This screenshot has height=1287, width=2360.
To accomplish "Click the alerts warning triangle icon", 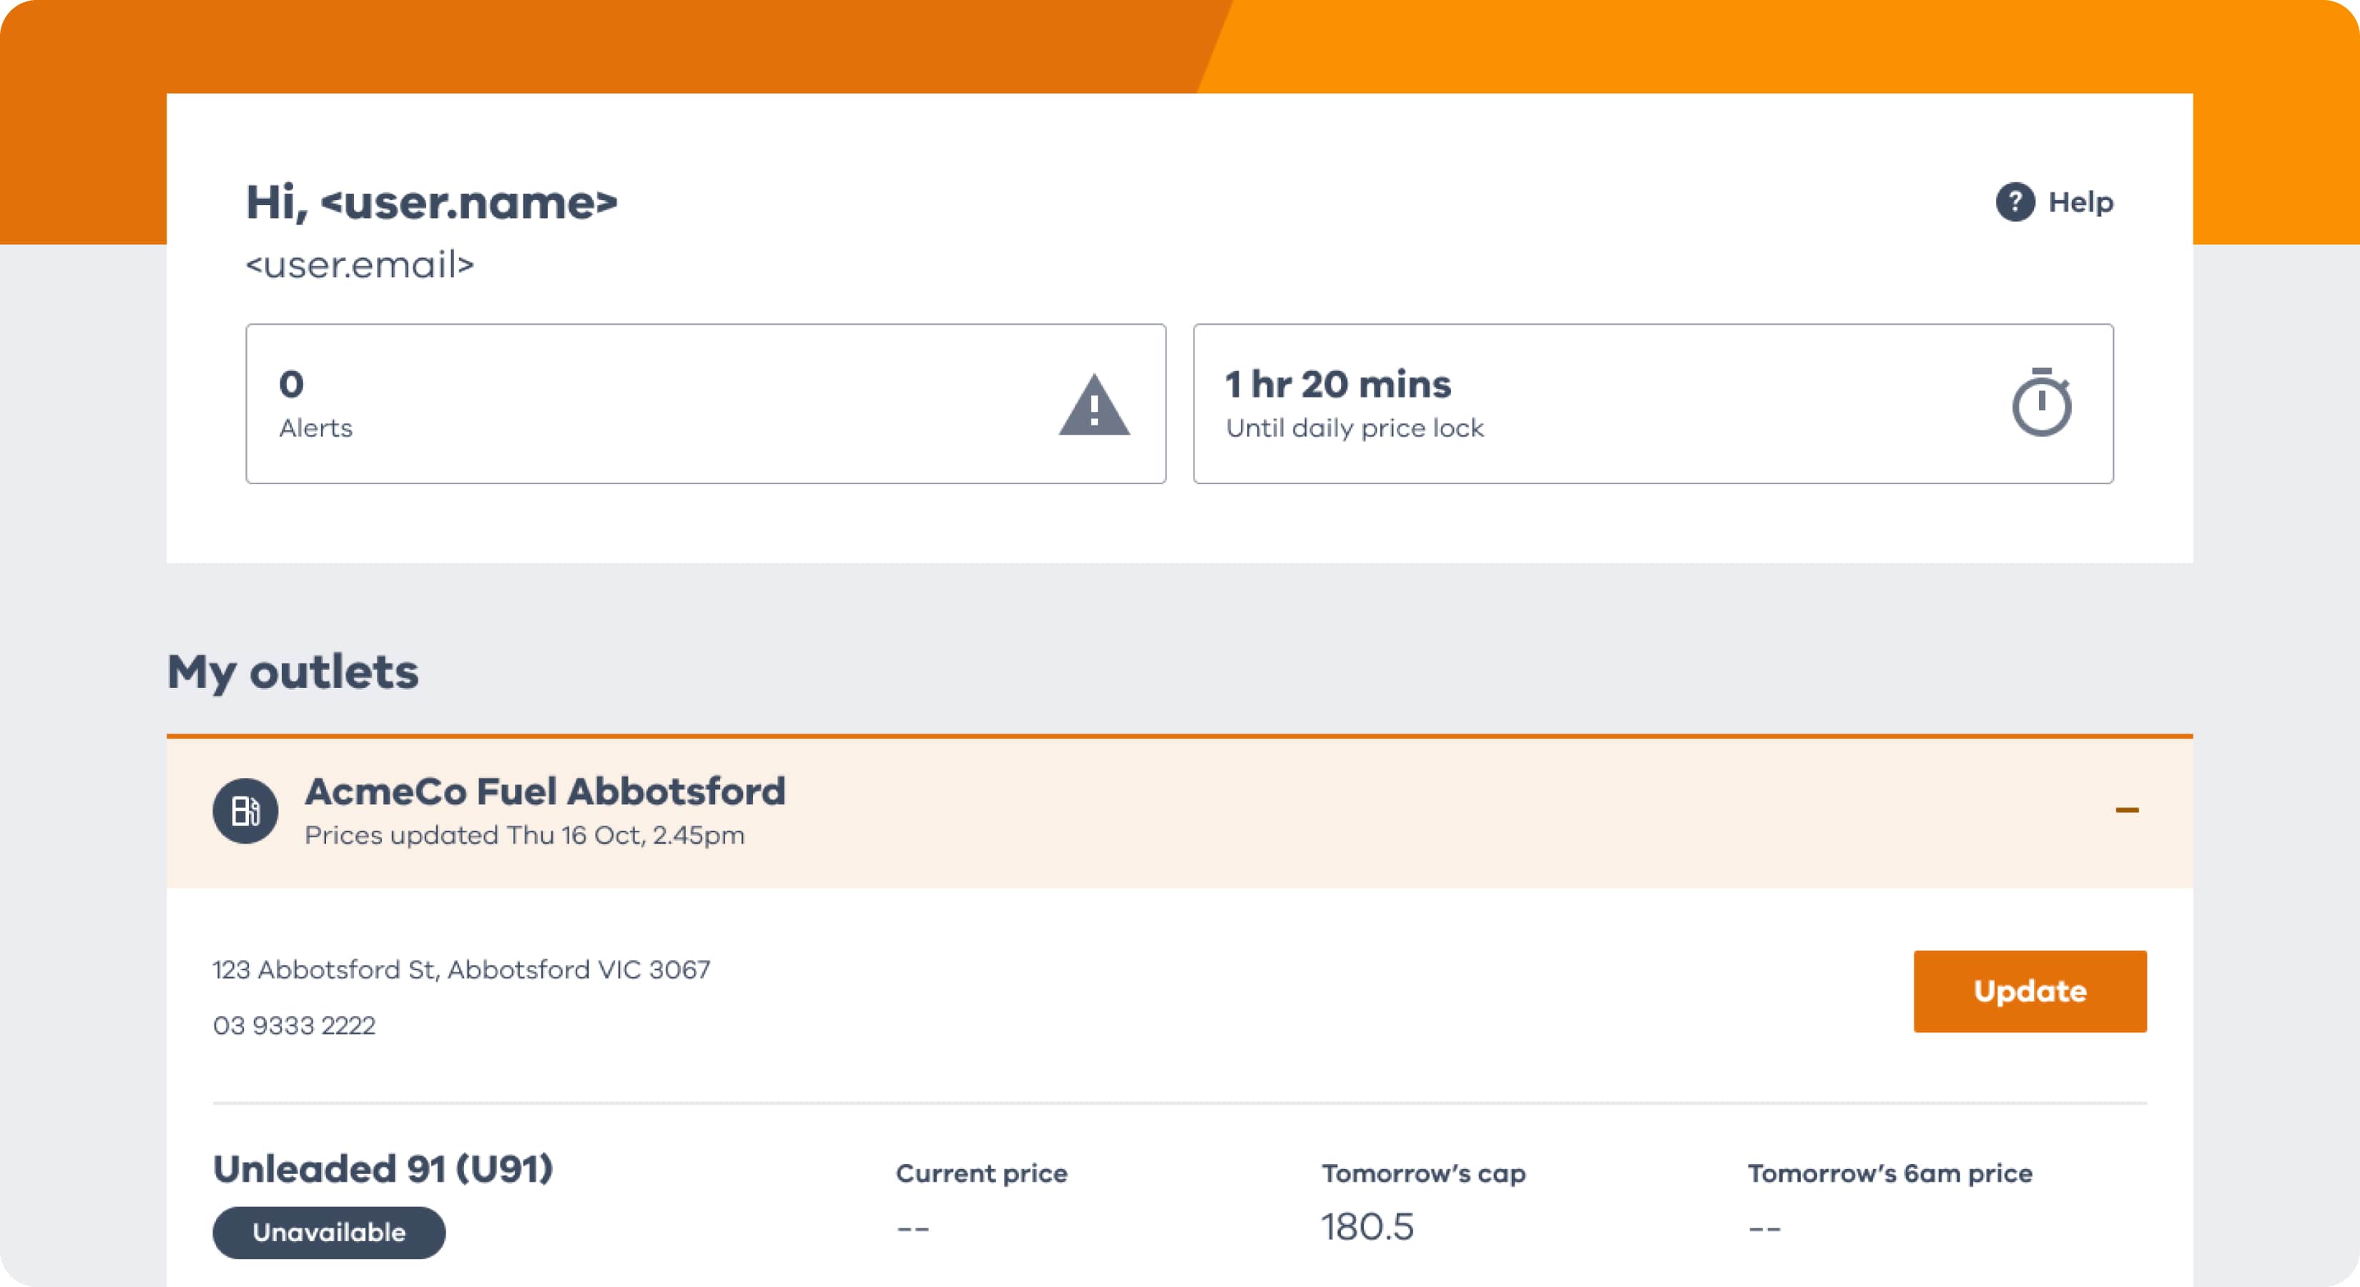I will 1094,405.
